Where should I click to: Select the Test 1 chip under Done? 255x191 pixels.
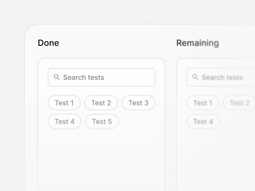click(x=64, y=103)
